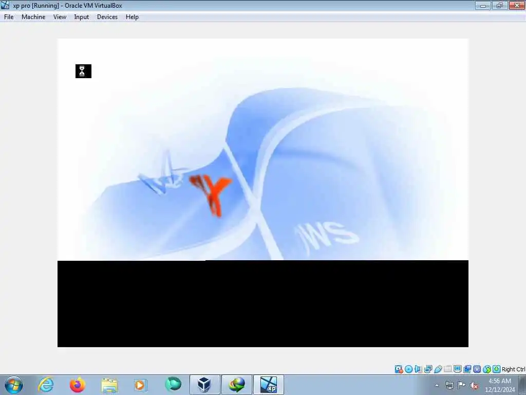
Task: Click the VirtualBox title bar icon
Action: tap(5, 5)
